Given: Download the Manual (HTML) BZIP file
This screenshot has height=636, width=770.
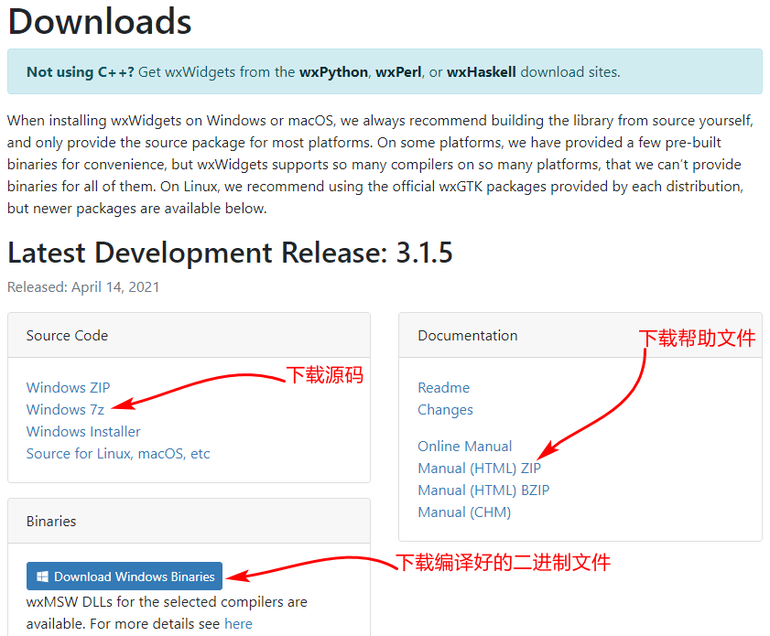Looking at the screenshot, I should (484, 490).
